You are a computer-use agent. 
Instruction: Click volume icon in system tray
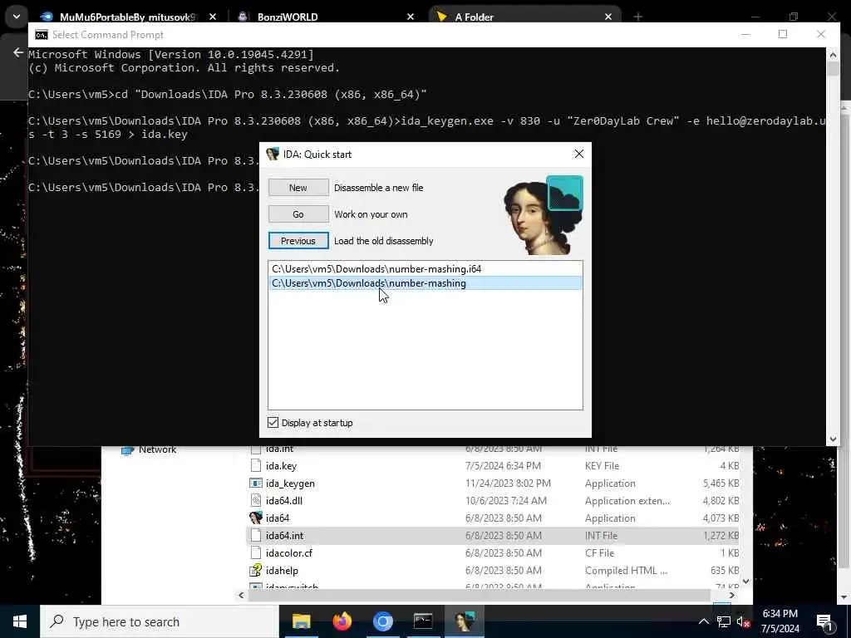point(743,621)
